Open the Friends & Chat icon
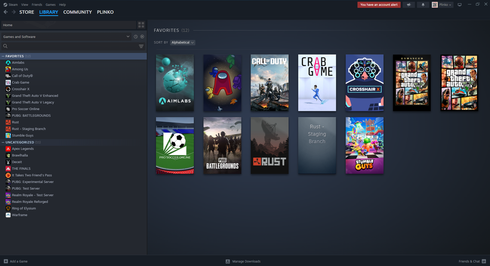490x266 pixels. coord(484,261)
